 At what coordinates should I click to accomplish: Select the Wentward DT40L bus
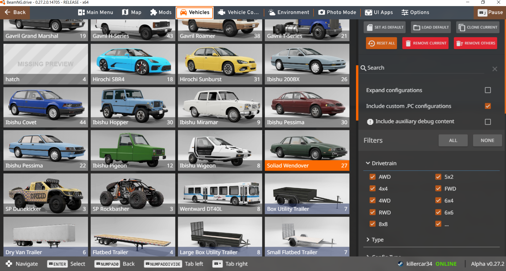point(220,194)
